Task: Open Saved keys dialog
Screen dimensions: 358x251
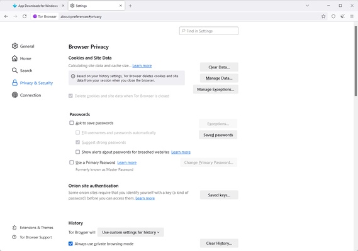Action: coord(219,195)
